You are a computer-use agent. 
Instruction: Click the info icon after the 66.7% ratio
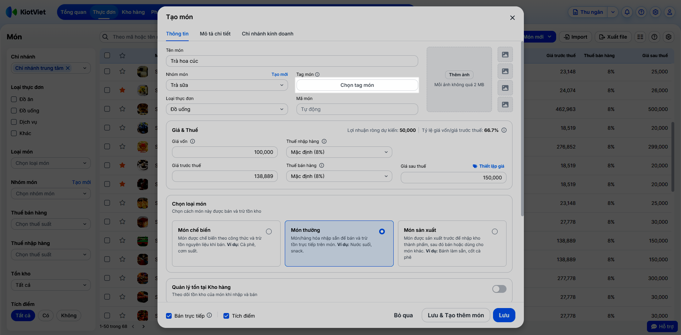tap(504, 130)
